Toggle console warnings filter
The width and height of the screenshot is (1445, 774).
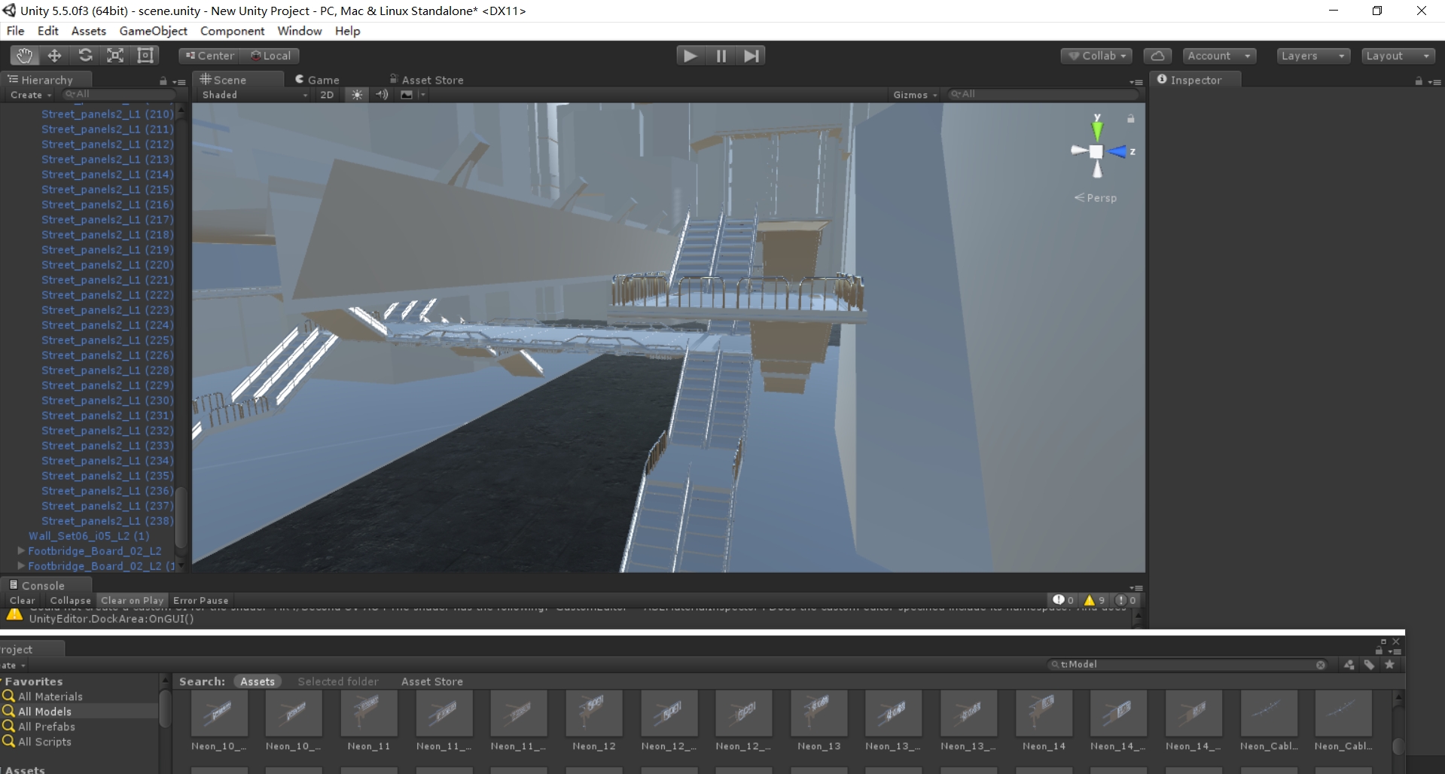coord(1094,600)
